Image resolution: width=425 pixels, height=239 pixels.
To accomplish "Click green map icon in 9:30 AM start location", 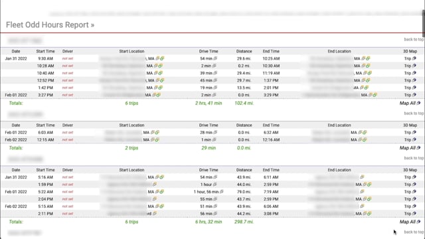I will coord(162,58).
